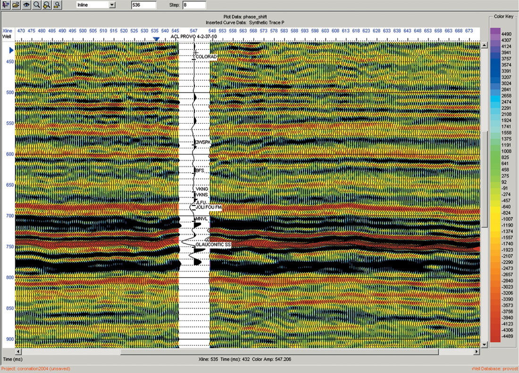This screenshot has height=373, width=519.
Task: Select the magnifier zoom tool
Action: (36, 5)
